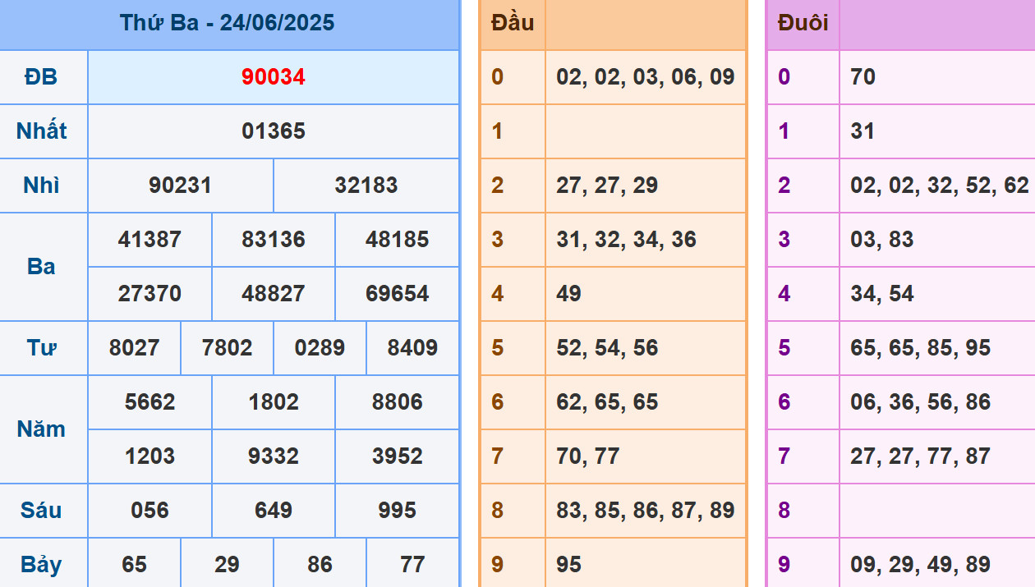The width and height of the screenshot is (1035, 587).
Task: Click the Đuôi column header
Action: (x=803, y=23)
